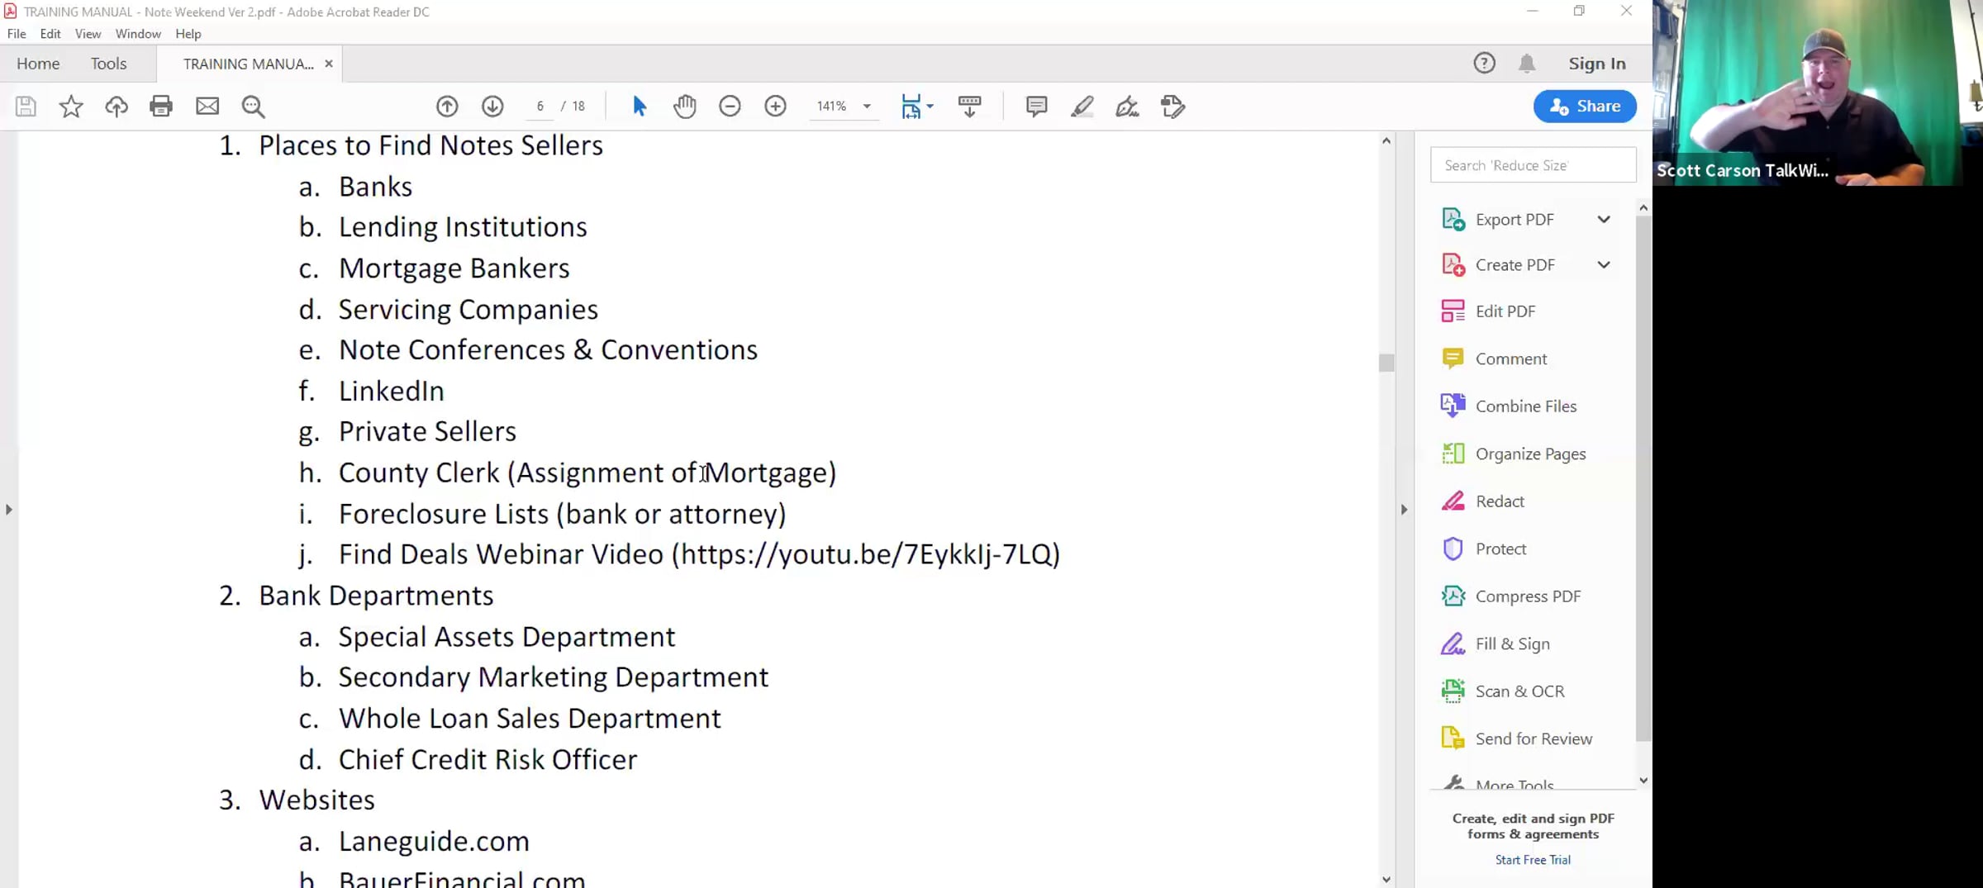Select the highlight text pen tool
The width and height of the screenshot is (1983, 888).
(1082, 107)
